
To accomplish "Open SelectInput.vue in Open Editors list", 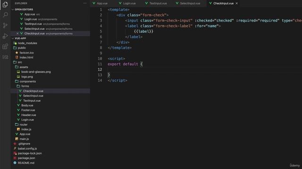I will (x=34, y=29).
